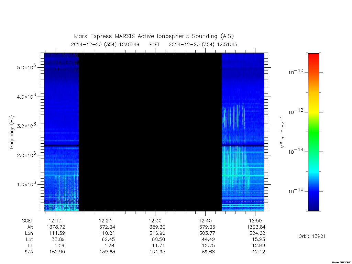Click the frequency (Hz) axis label
The width and height of the screenshot is (352, 264).
(x=12, y=132)
